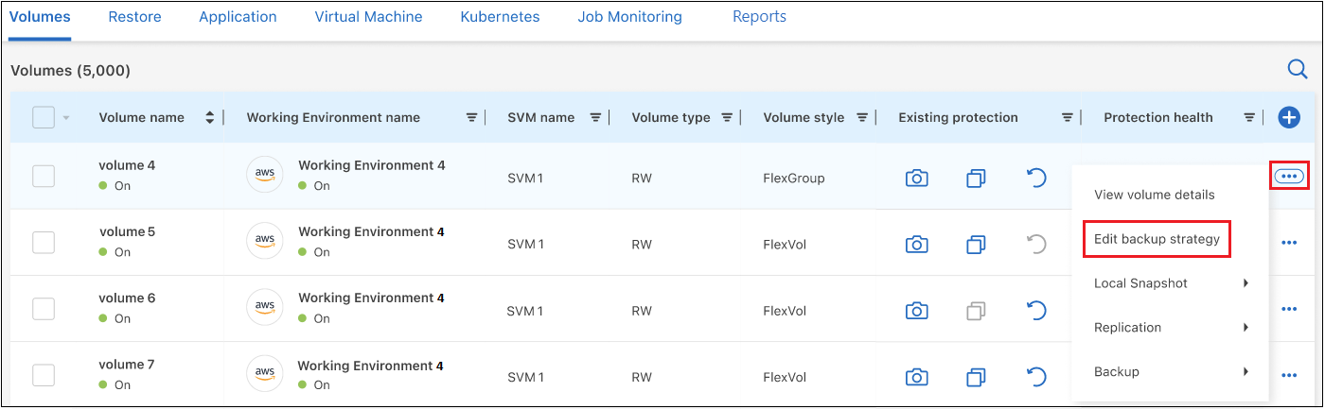This screenshot has height=409, width=1325.
Task: Click the blue plus add-column icon
Action: point(1288,117)
